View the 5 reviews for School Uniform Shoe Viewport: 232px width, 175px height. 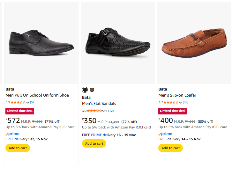32,102
